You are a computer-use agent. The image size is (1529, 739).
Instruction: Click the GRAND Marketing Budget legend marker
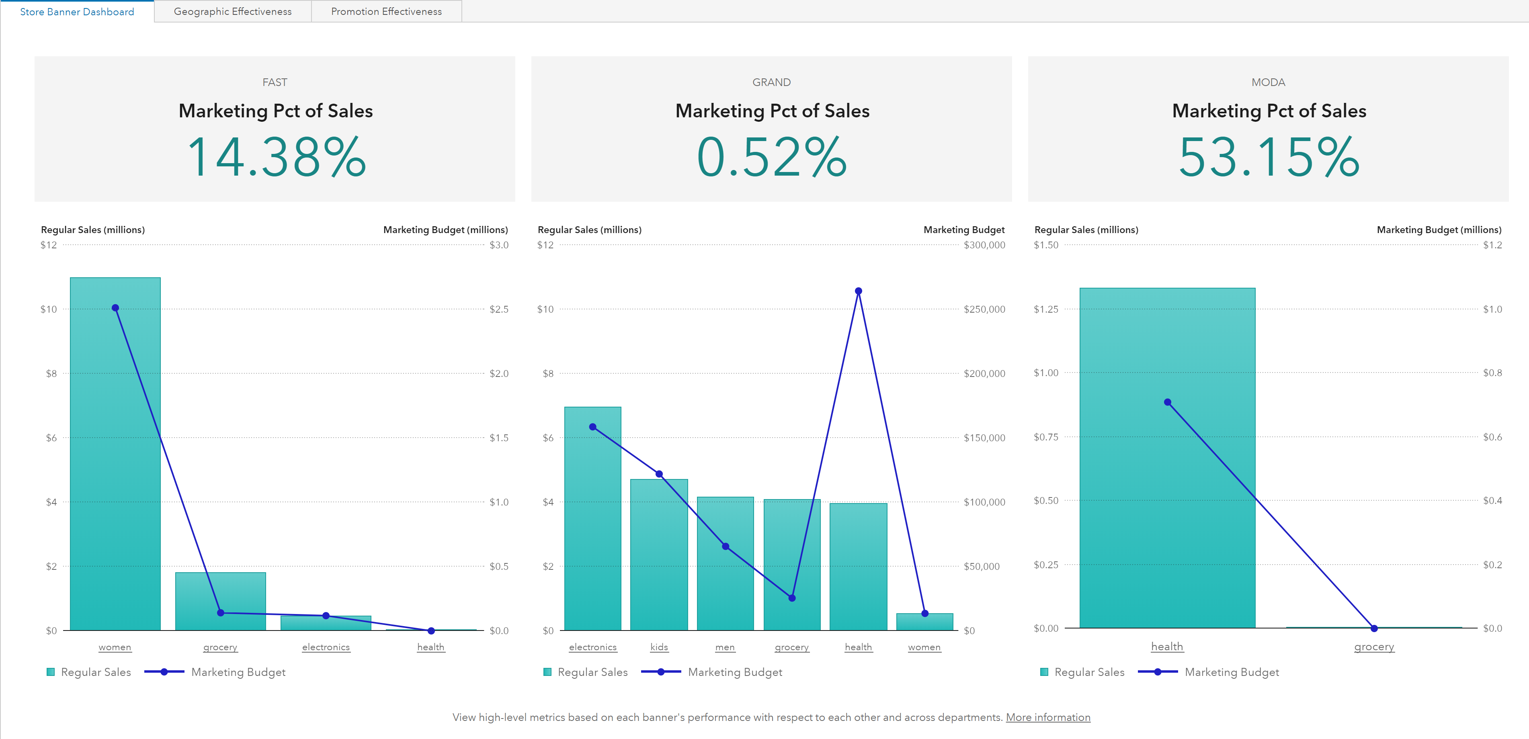(661, 672)
